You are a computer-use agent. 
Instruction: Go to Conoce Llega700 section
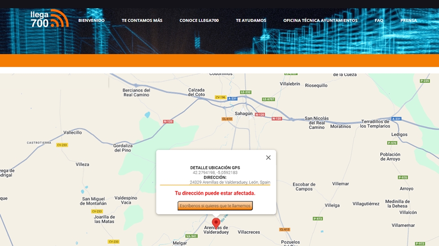point(199,21)
